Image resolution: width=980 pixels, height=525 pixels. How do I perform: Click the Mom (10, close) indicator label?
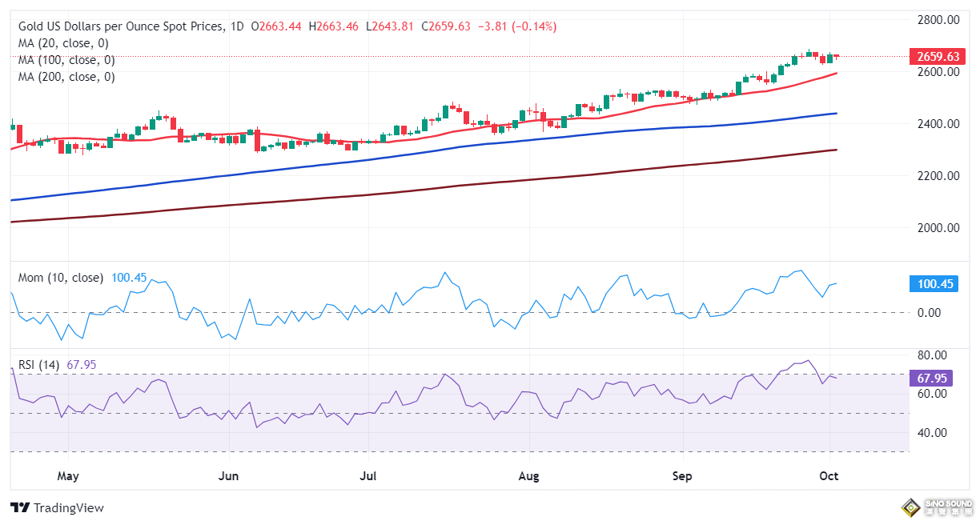coord(61,278)
